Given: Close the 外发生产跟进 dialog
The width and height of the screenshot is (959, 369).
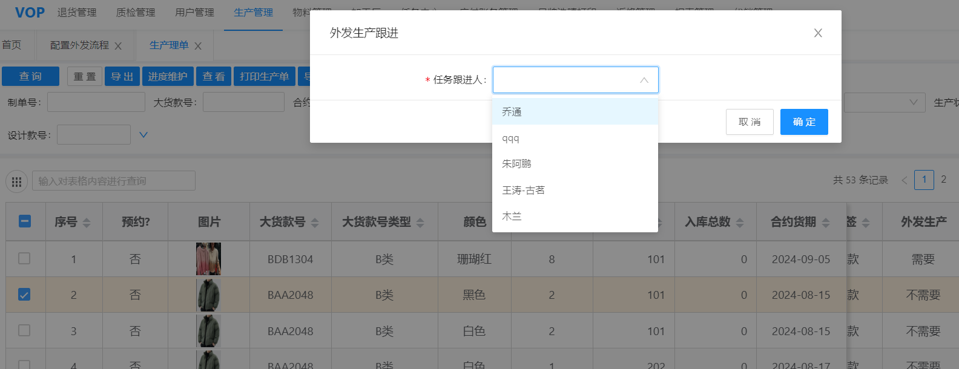Looking at the screenshot, I should (x=818, y=33).
